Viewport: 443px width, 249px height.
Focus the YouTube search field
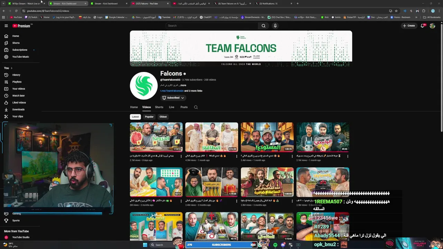tap(211, 26)
